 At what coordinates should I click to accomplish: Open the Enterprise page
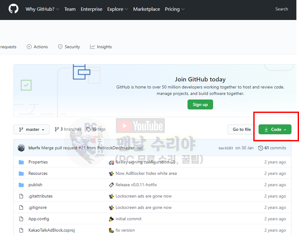91,9
